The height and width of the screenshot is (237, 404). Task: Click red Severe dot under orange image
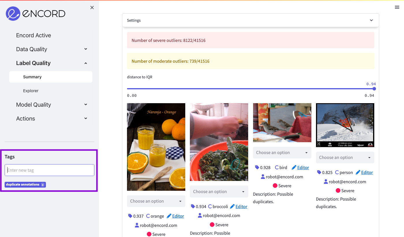tap(149, 234)
